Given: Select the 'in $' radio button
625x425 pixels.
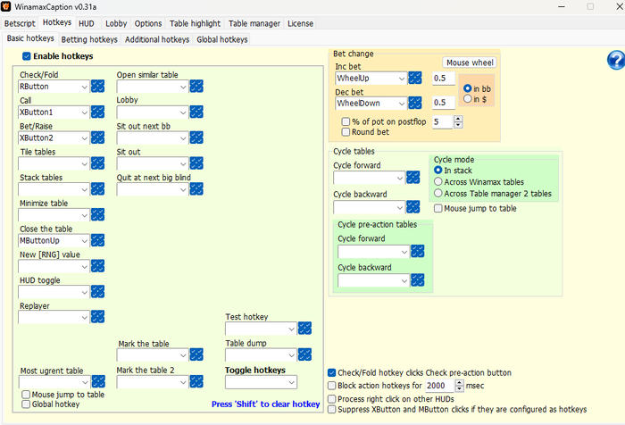Looking at the screenshot, I should [469, 99].
